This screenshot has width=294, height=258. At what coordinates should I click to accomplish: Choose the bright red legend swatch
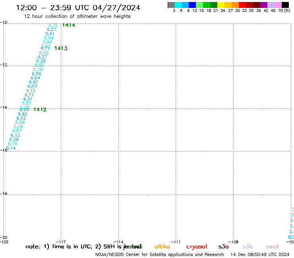242,5
